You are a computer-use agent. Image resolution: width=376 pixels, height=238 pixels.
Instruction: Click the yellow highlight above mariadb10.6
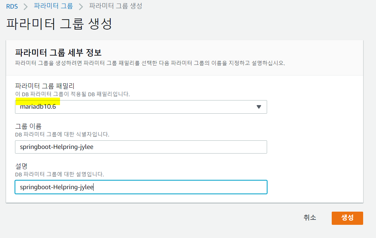[x=38, y=101]
